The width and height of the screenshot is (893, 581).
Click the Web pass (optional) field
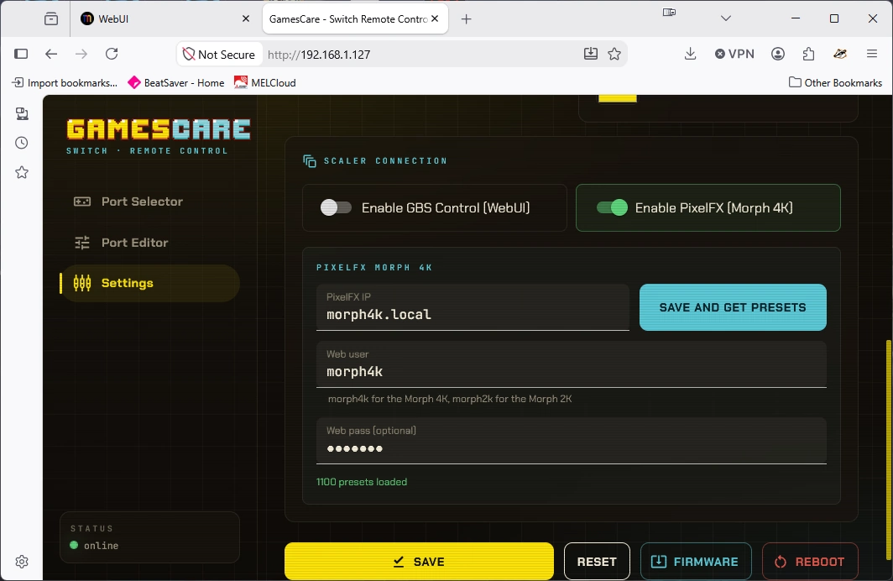pyautogui.click(x=572, y=441)
